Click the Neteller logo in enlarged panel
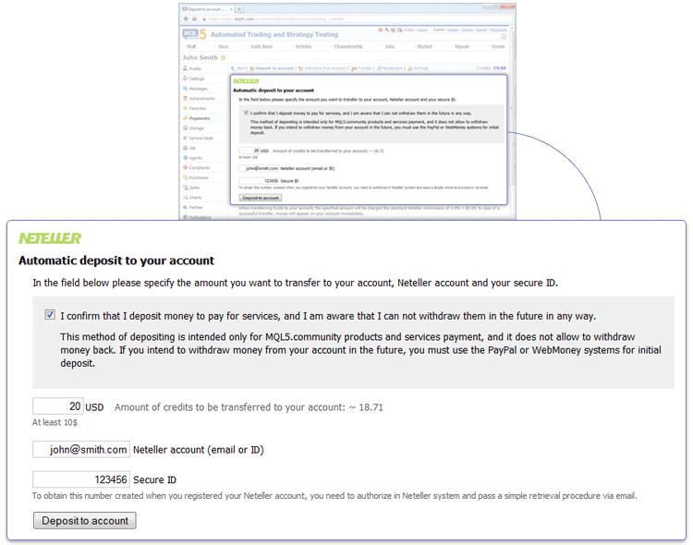The height and width of the screenshot is (545, 693). tap(50, 238)
